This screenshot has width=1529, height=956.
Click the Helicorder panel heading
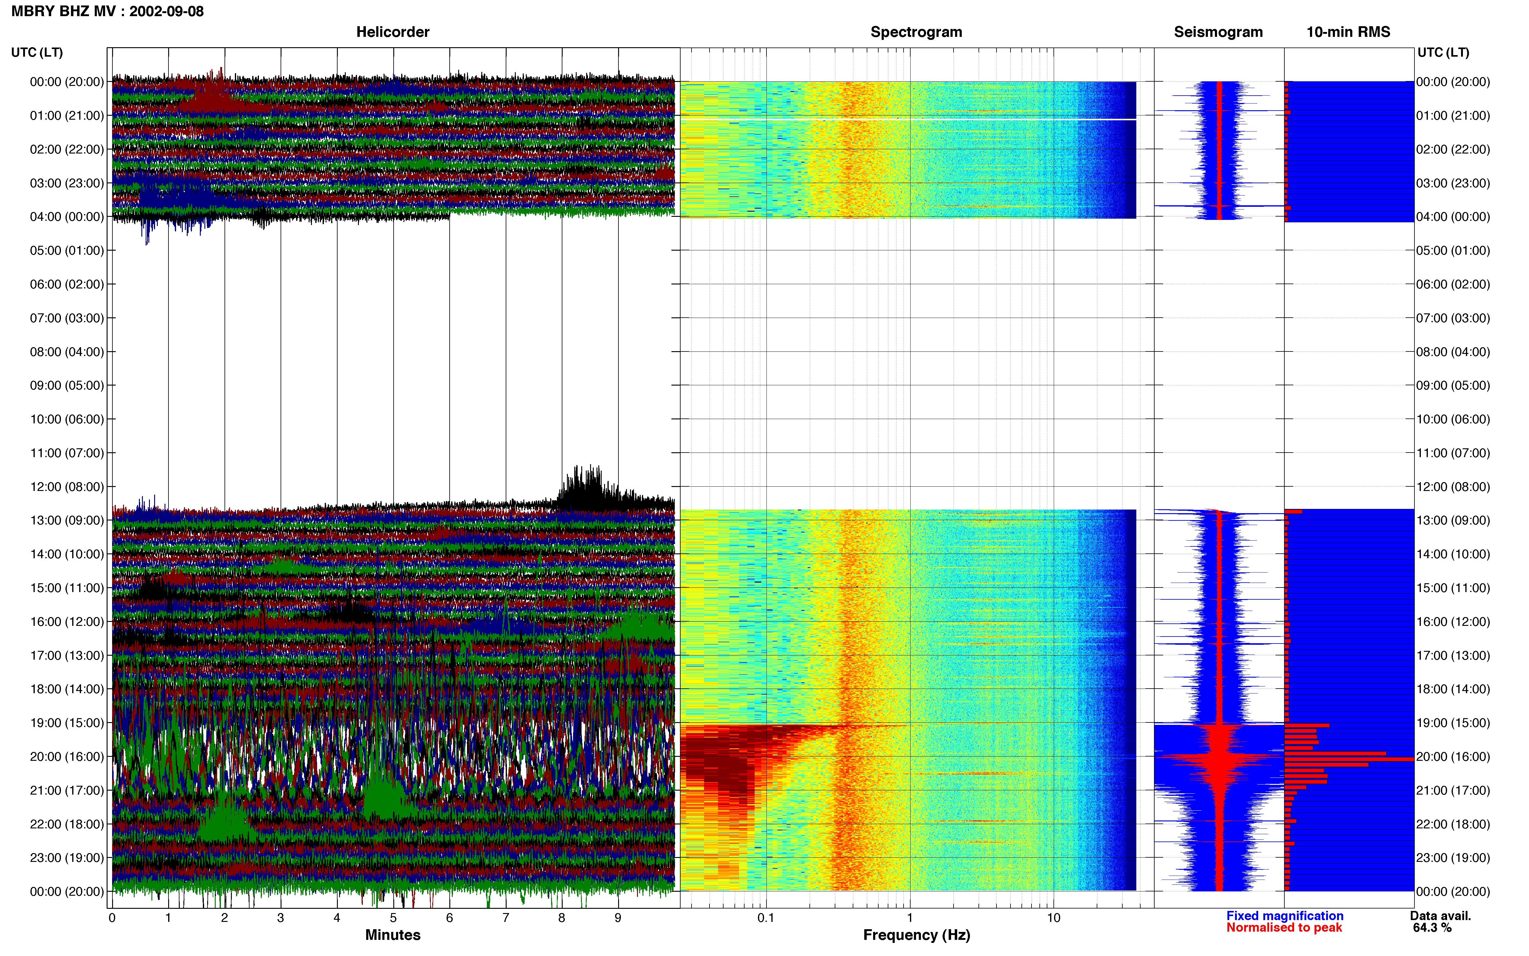[x=393, y=32]
